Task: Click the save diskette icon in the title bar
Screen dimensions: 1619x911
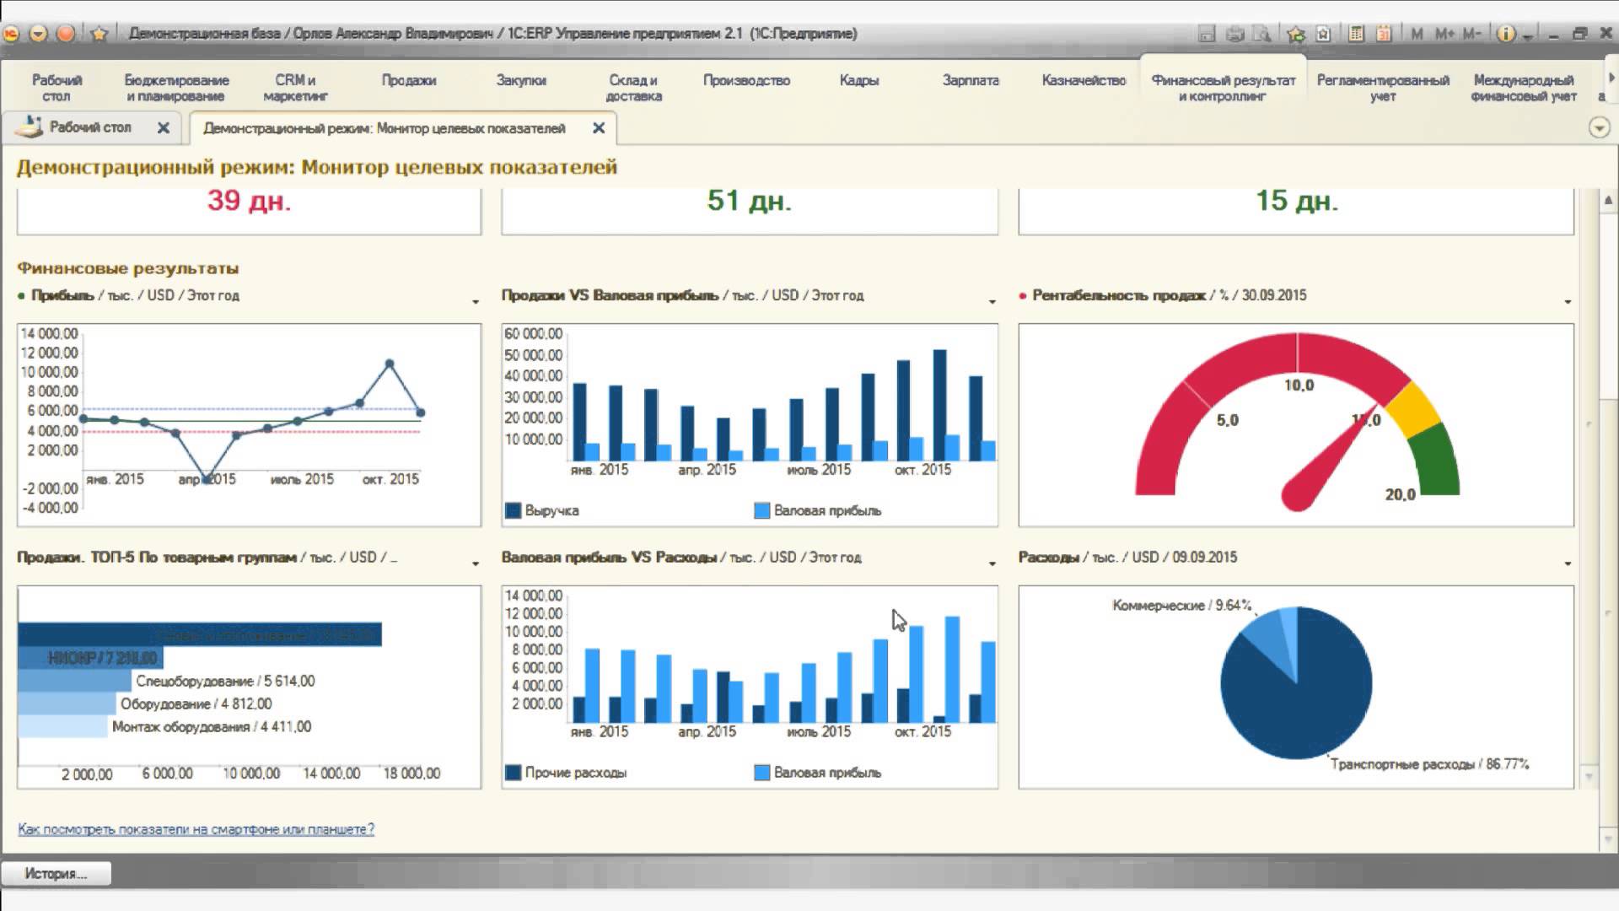Action: 1207,34
